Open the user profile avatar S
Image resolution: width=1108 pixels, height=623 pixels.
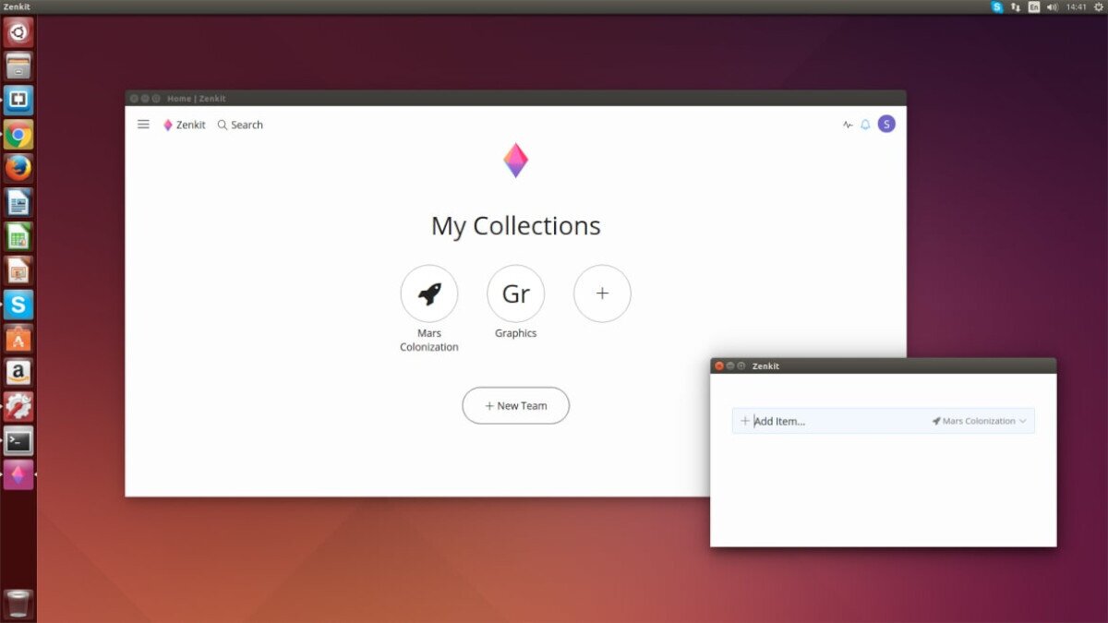pos(886,124)
